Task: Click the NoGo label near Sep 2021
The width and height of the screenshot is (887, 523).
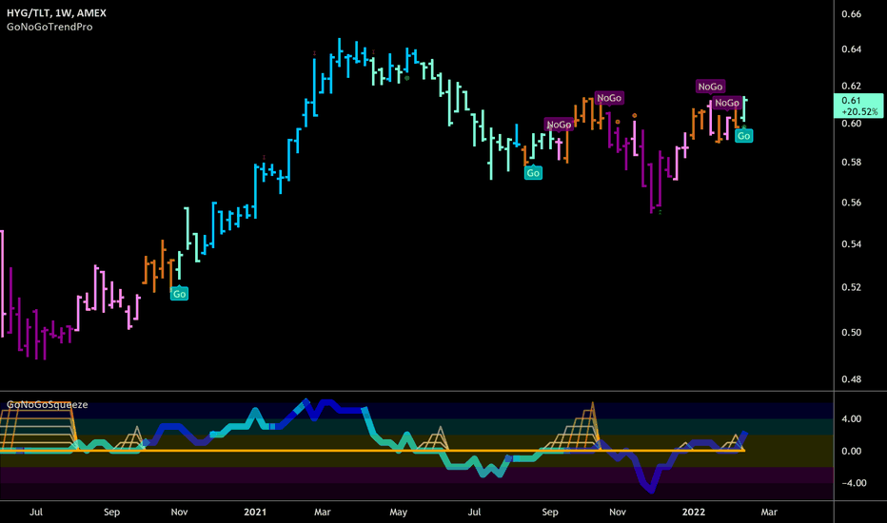Action: 559,125
